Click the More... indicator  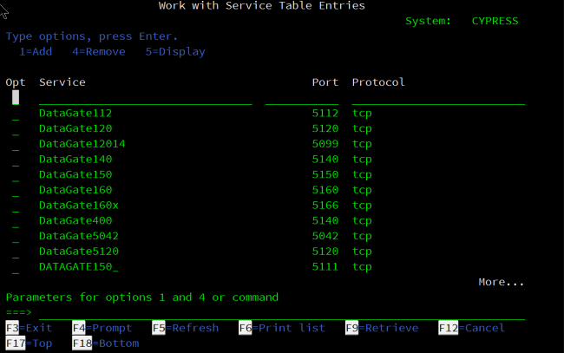pyautogui.click(x=501, y=282)
